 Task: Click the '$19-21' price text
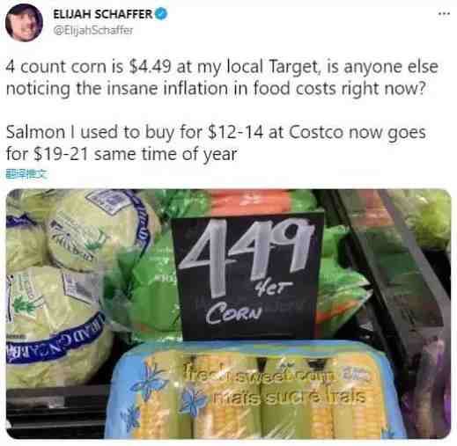pyautogui.click(x=61, y=154)
